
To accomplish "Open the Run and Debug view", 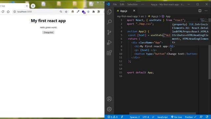I will click(109, 42).
